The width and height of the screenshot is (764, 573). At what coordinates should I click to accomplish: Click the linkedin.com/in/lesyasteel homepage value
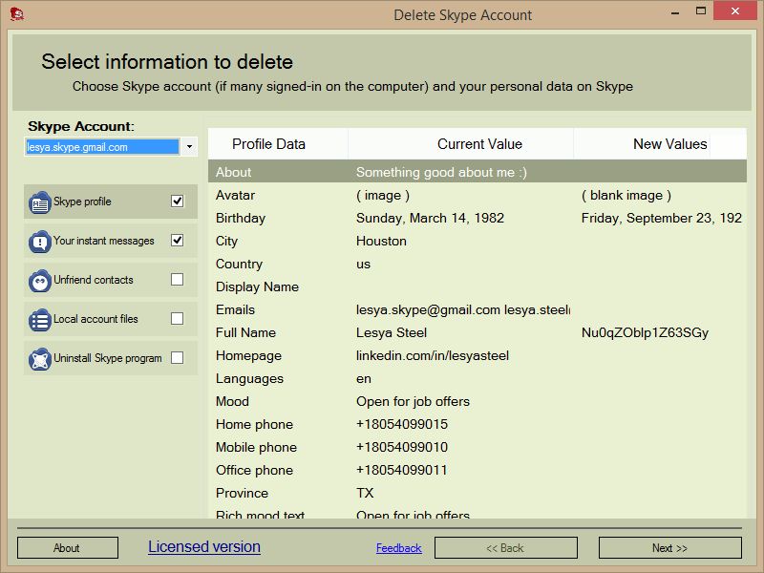click(x=433, y=355)
